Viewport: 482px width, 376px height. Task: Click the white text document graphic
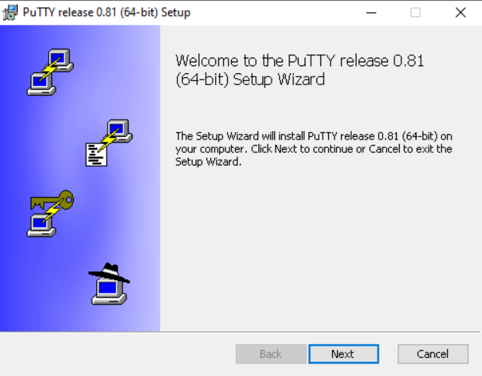pos(96,155)
